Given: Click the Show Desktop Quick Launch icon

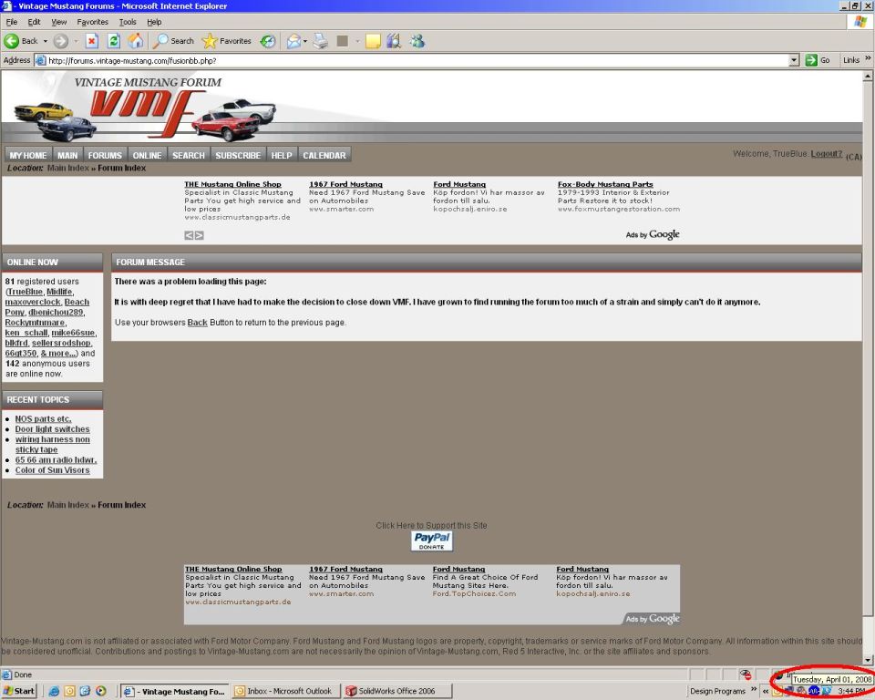Looking at the screenshot, I should (x=85, y=691).
